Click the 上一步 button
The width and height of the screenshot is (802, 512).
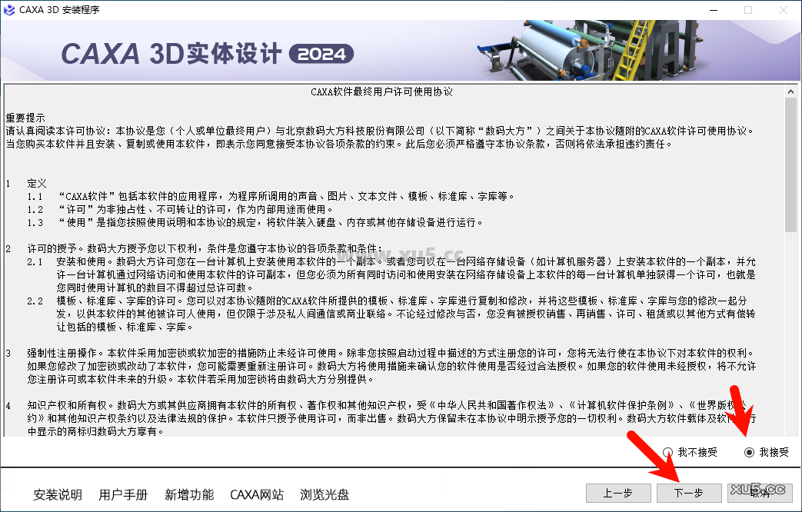618,493
